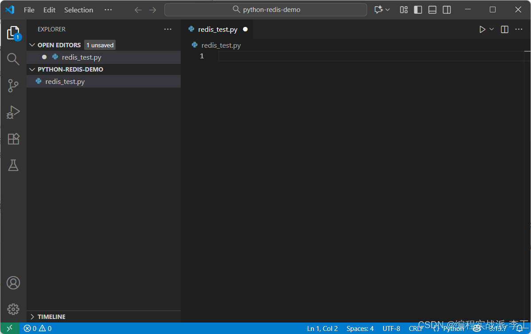Run the Python file

coord(482,30)
